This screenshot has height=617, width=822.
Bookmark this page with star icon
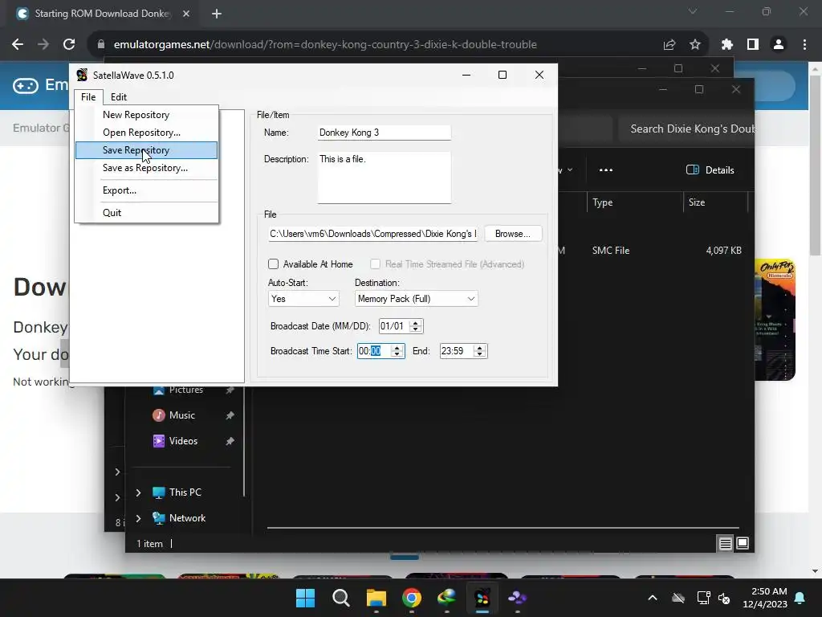pos(695,45)
